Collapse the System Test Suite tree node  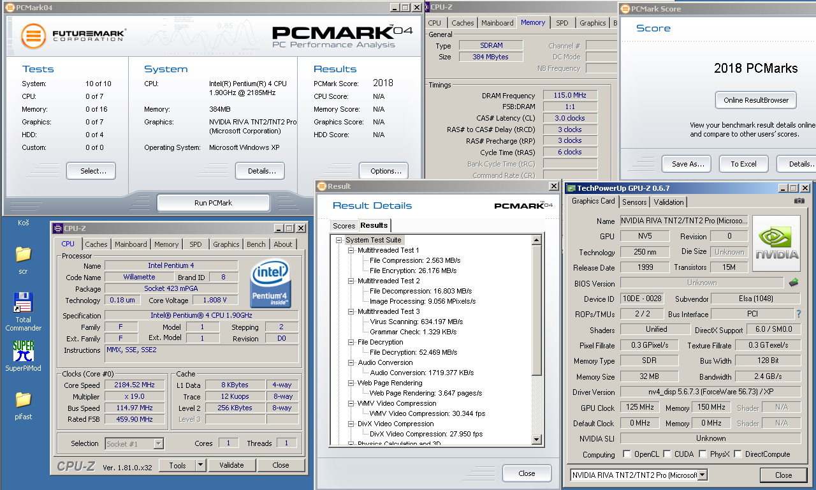point(339,241)
